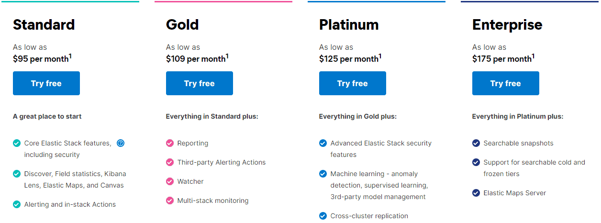
Task: Click the help icon beside Core Elastic Stack features
Action: [x=121, y=143]
